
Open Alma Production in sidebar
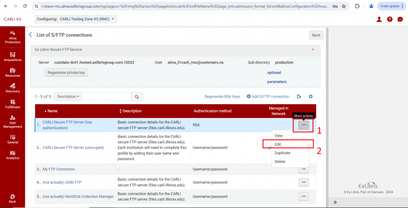click(12, 37)
